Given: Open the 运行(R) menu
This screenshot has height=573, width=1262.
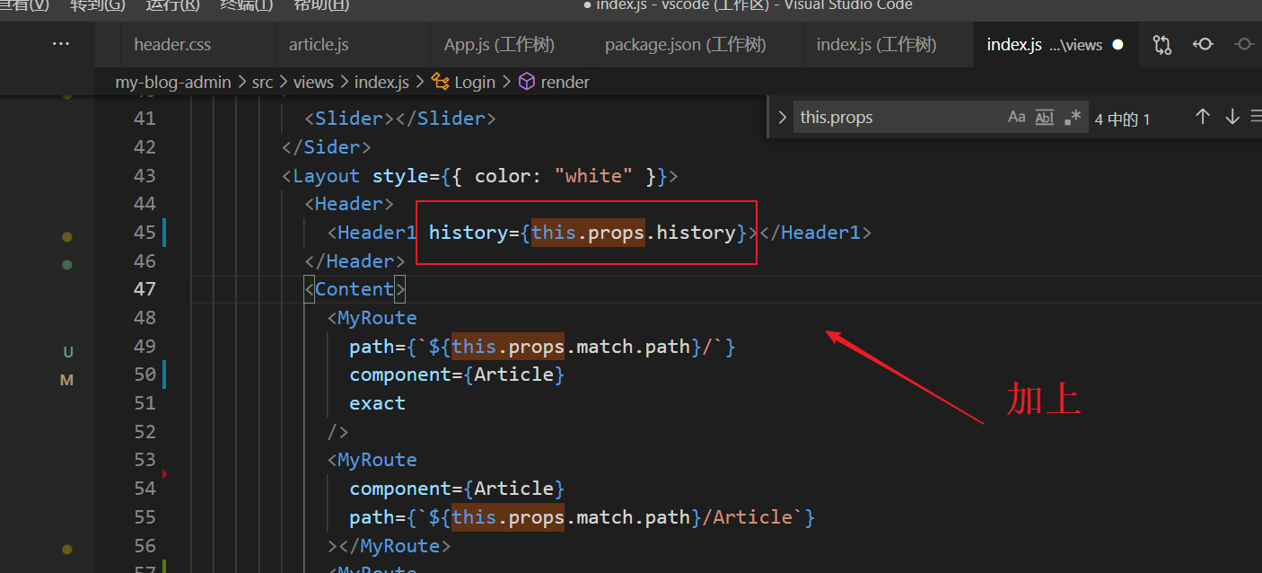Looking at the screenshot, I should point(172,5).
